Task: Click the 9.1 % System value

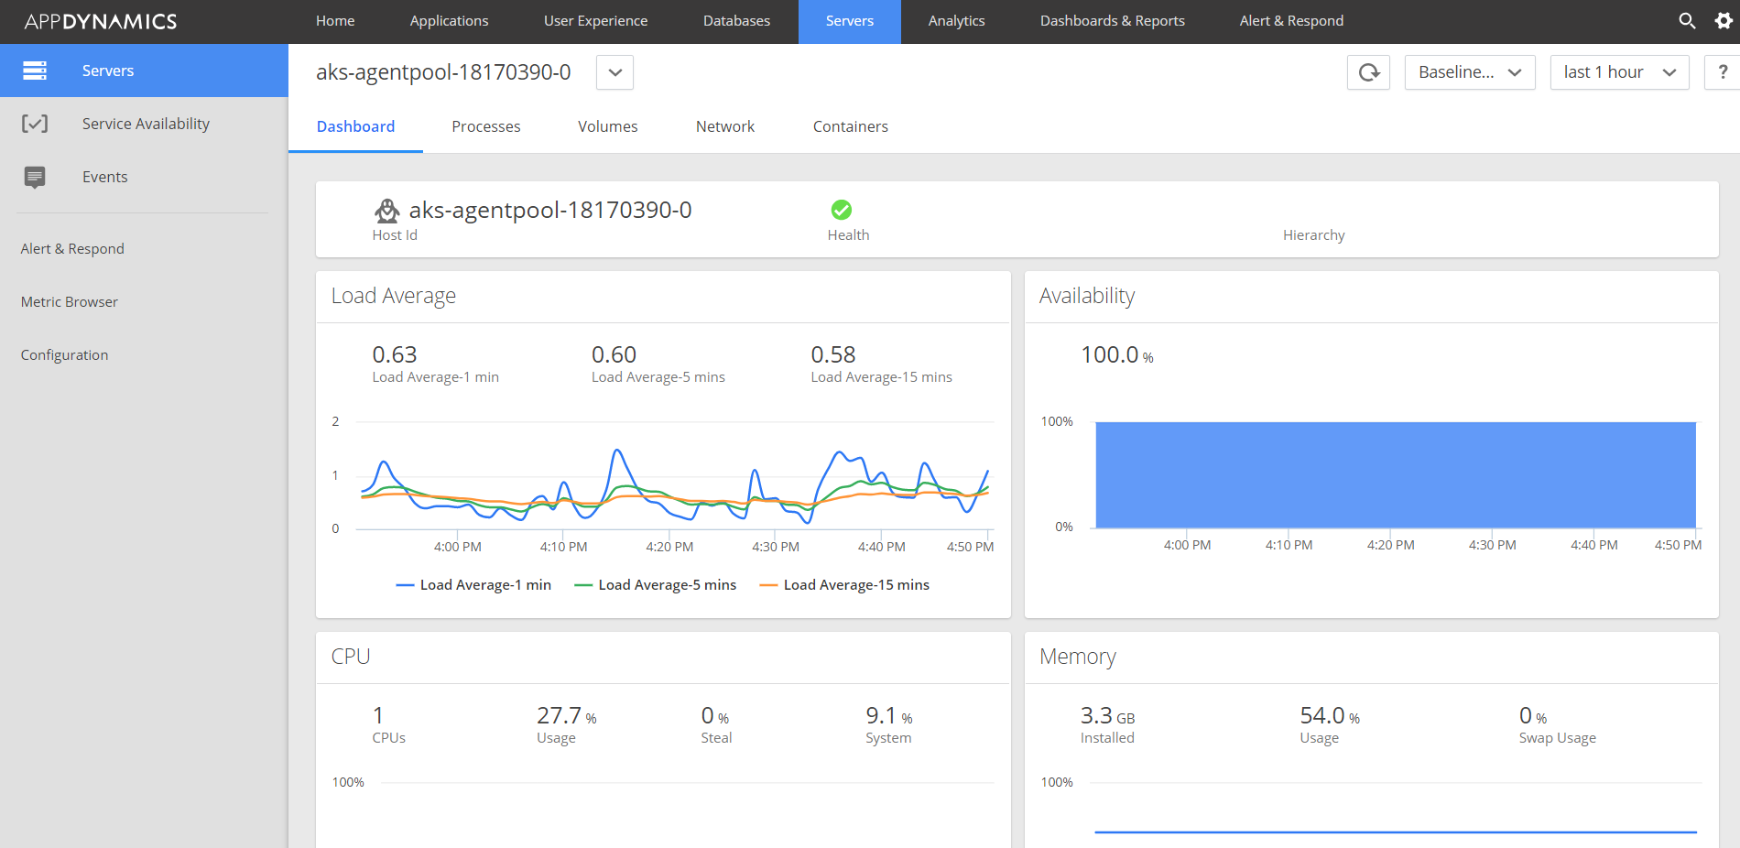Action: [x=889, y=715]
